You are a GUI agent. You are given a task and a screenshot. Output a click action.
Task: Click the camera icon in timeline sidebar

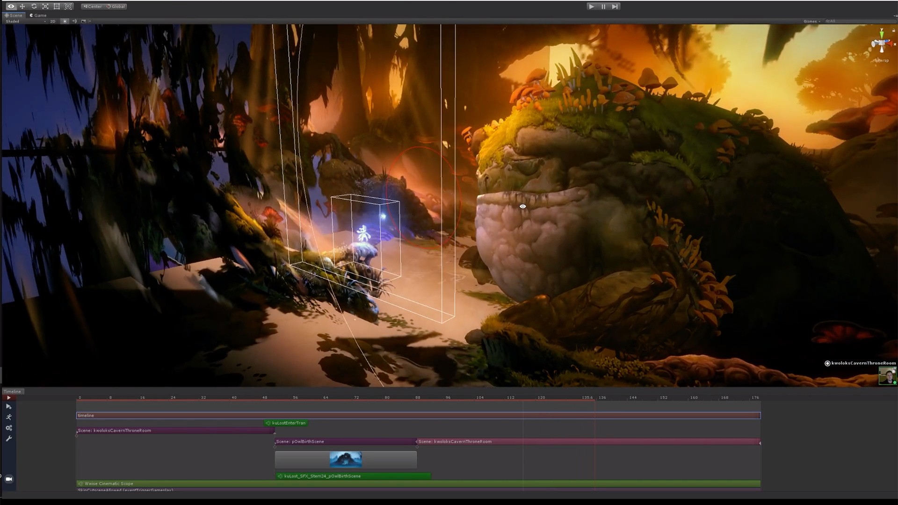tap(9, 479)
